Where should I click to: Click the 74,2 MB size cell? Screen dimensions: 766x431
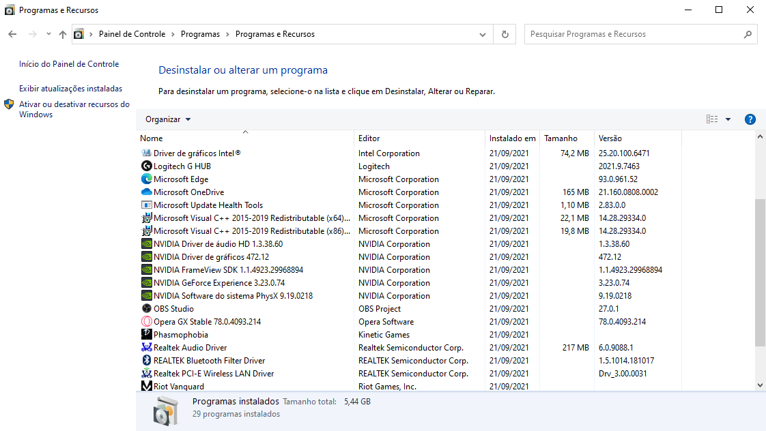tap(575, 153)
